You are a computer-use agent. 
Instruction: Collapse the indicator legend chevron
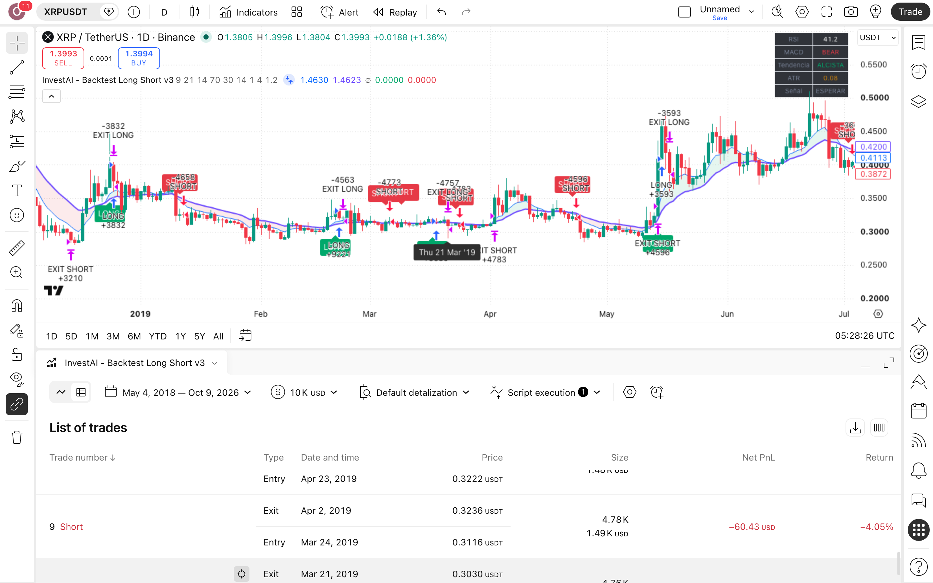click(51, 97)
